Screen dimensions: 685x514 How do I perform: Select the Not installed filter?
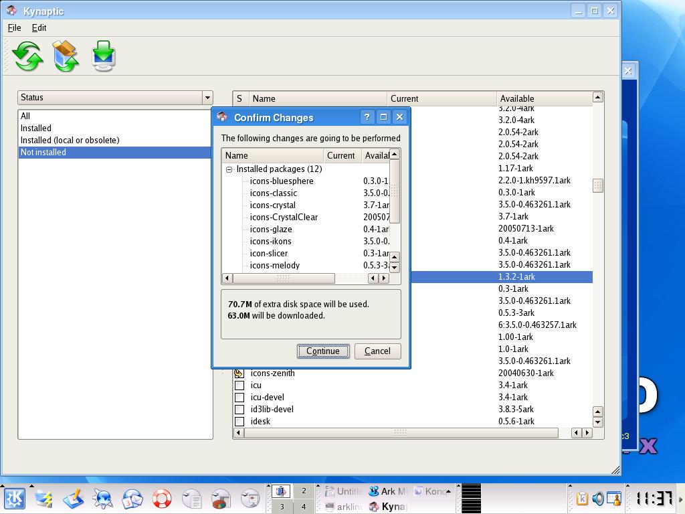(x=115, y=152)
